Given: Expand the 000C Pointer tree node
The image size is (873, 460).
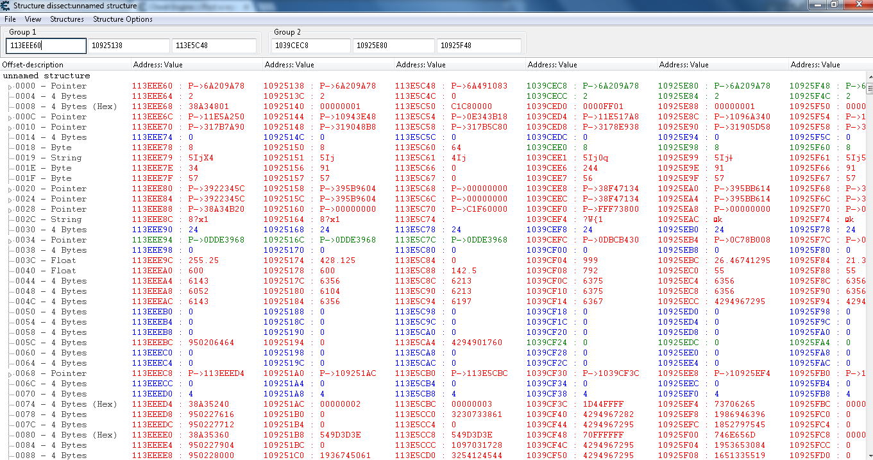Looking at the screenshot, I should pos(10,117).
